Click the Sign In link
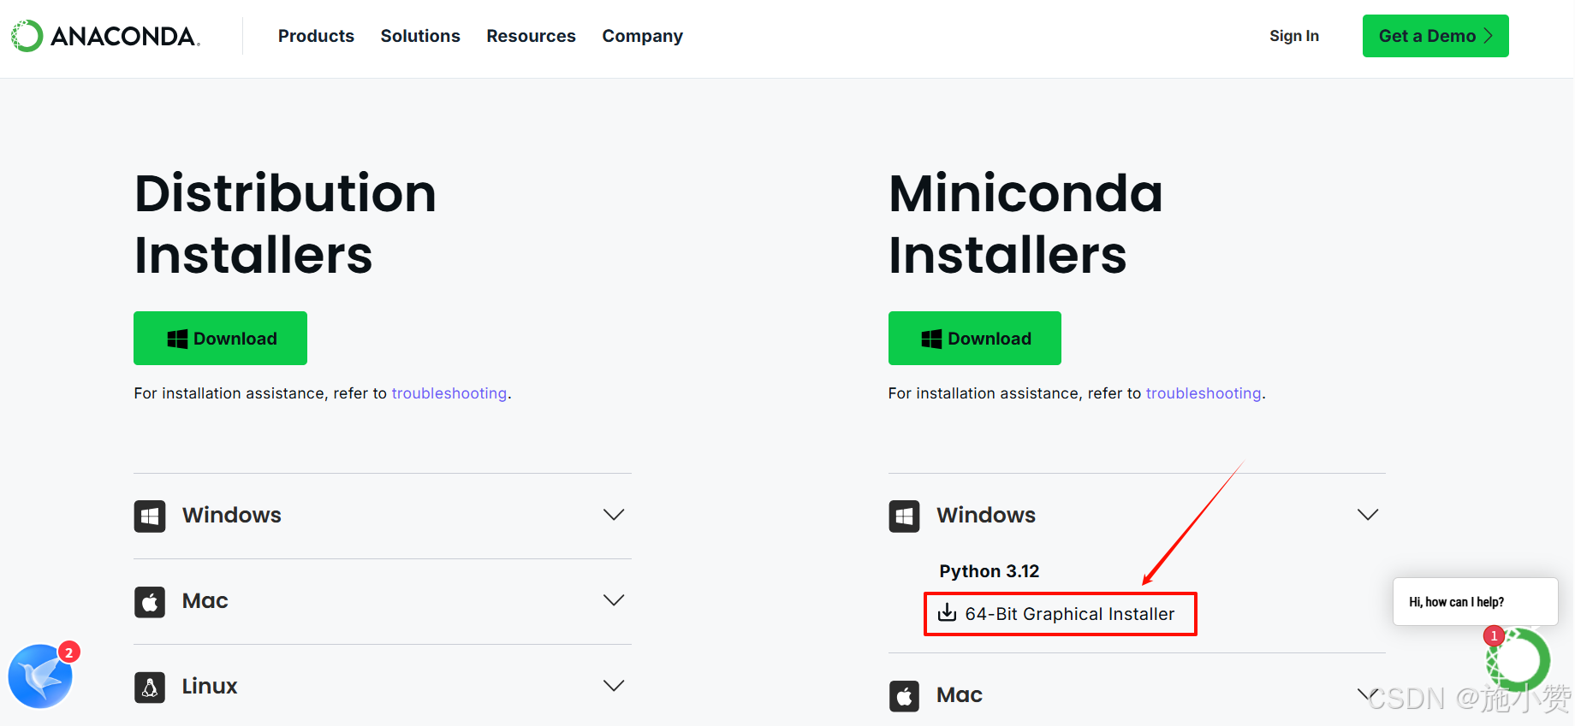This screenshot has width=1575, height=726. 1293,36
